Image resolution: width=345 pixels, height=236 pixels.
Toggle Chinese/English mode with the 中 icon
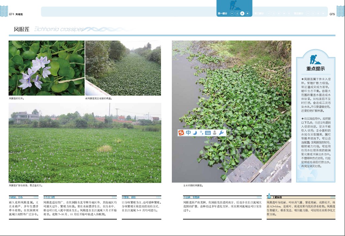188,133
